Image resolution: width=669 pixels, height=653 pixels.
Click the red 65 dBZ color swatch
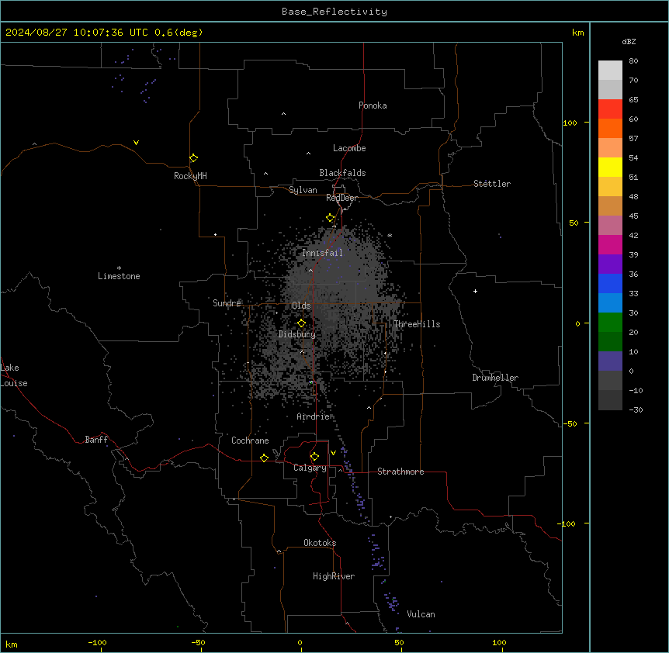click(610, 109)
